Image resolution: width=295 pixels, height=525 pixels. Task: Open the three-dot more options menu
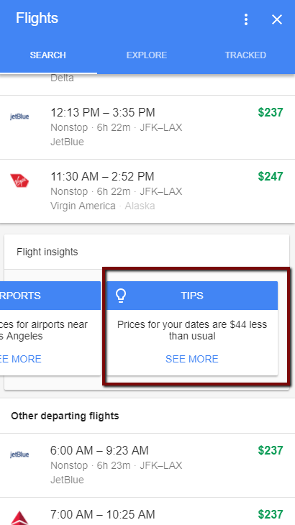pos(246,19)
